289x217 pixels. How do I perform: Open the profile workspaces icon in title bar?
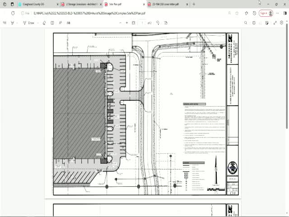[x=5, y=4]
